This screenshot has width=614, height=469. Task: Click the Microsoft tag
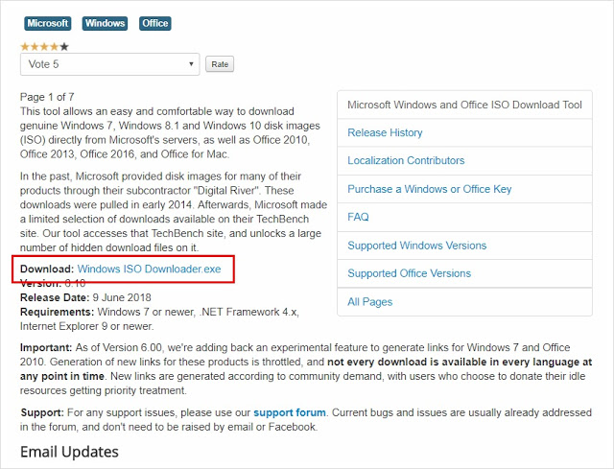click(47, 23)
